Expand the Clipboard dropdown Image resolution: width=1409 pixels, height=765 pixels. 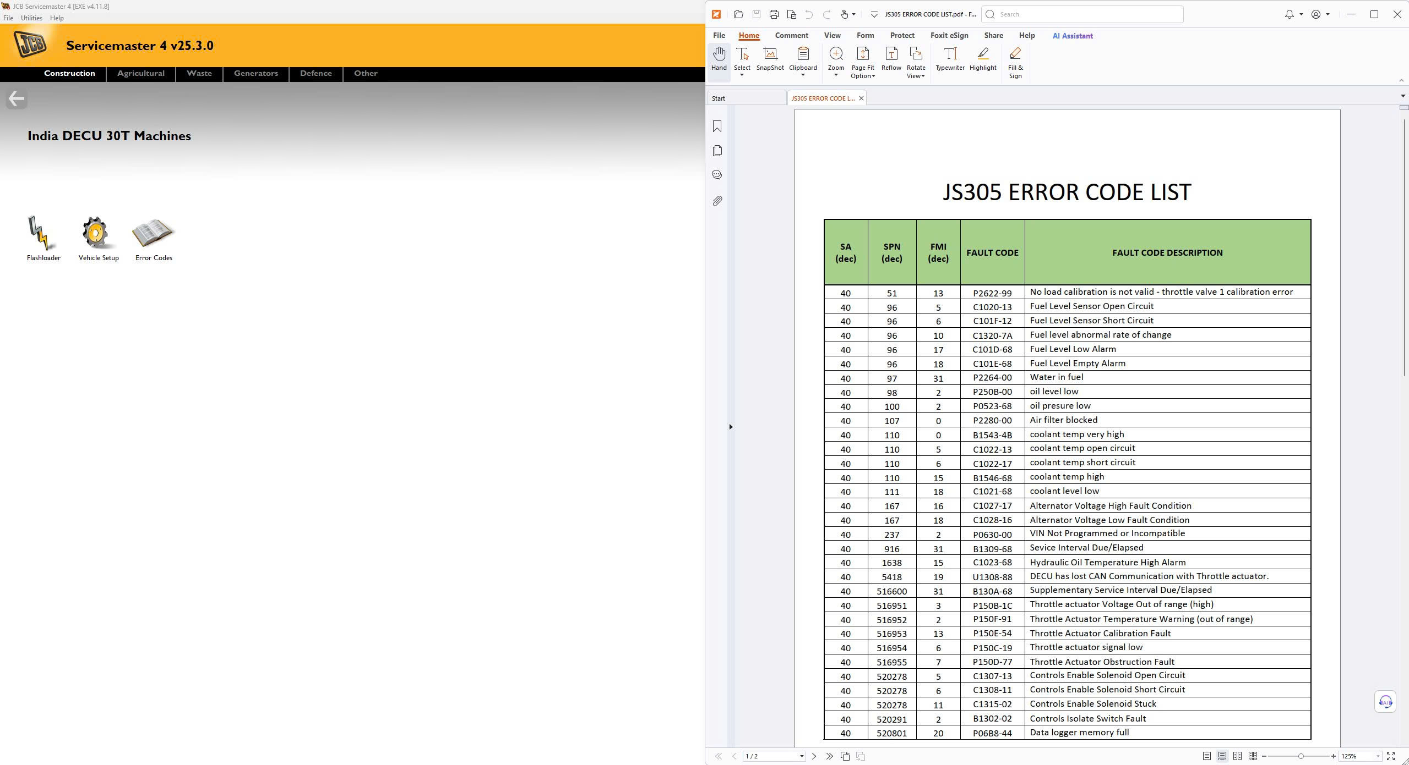803,75
